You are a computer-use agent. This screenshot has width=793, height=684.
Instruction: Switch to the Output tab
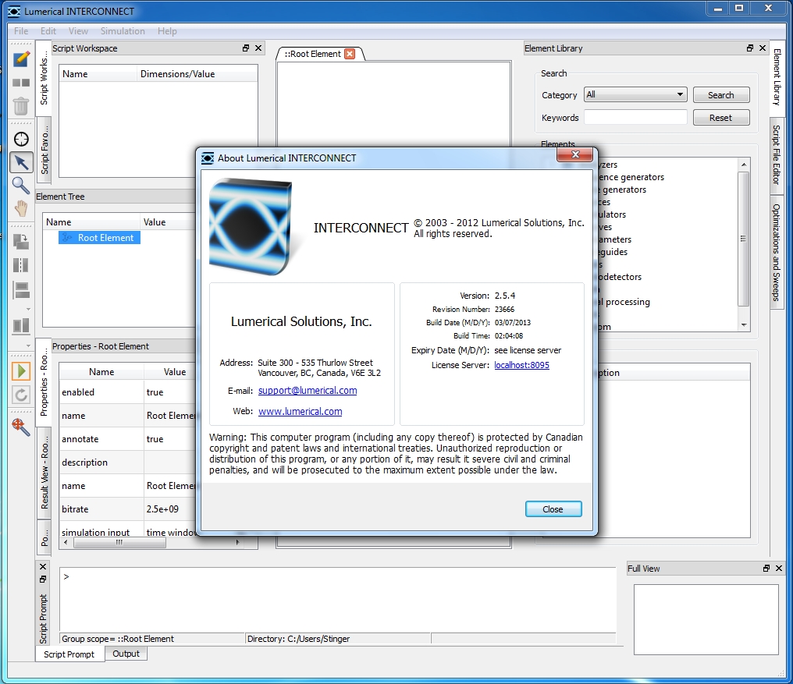click(126, 654)
